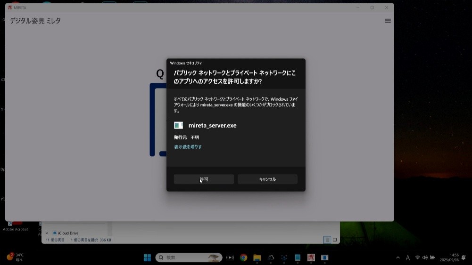Collapse the iCloud Drive tree item
472x265 pixels.
[47, 233]
